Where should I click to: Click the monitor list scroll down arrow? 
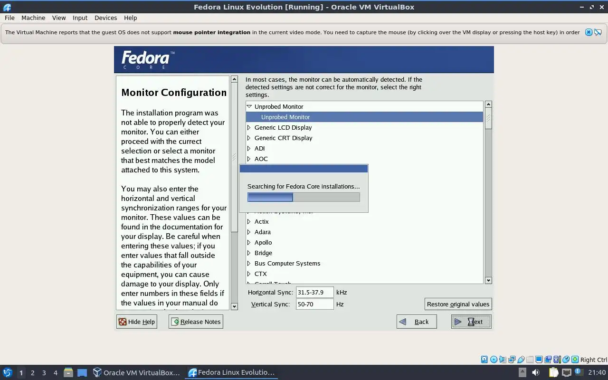pyautogui.click(x=488, y=280)
